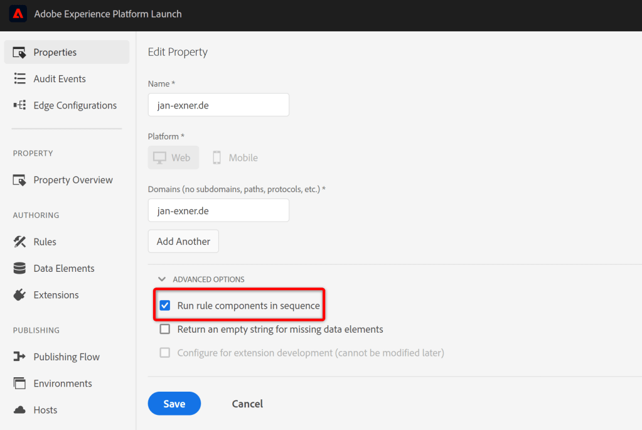Click the Extensions plug icon
Screen dimensions: 642x430
coord(19,294)
